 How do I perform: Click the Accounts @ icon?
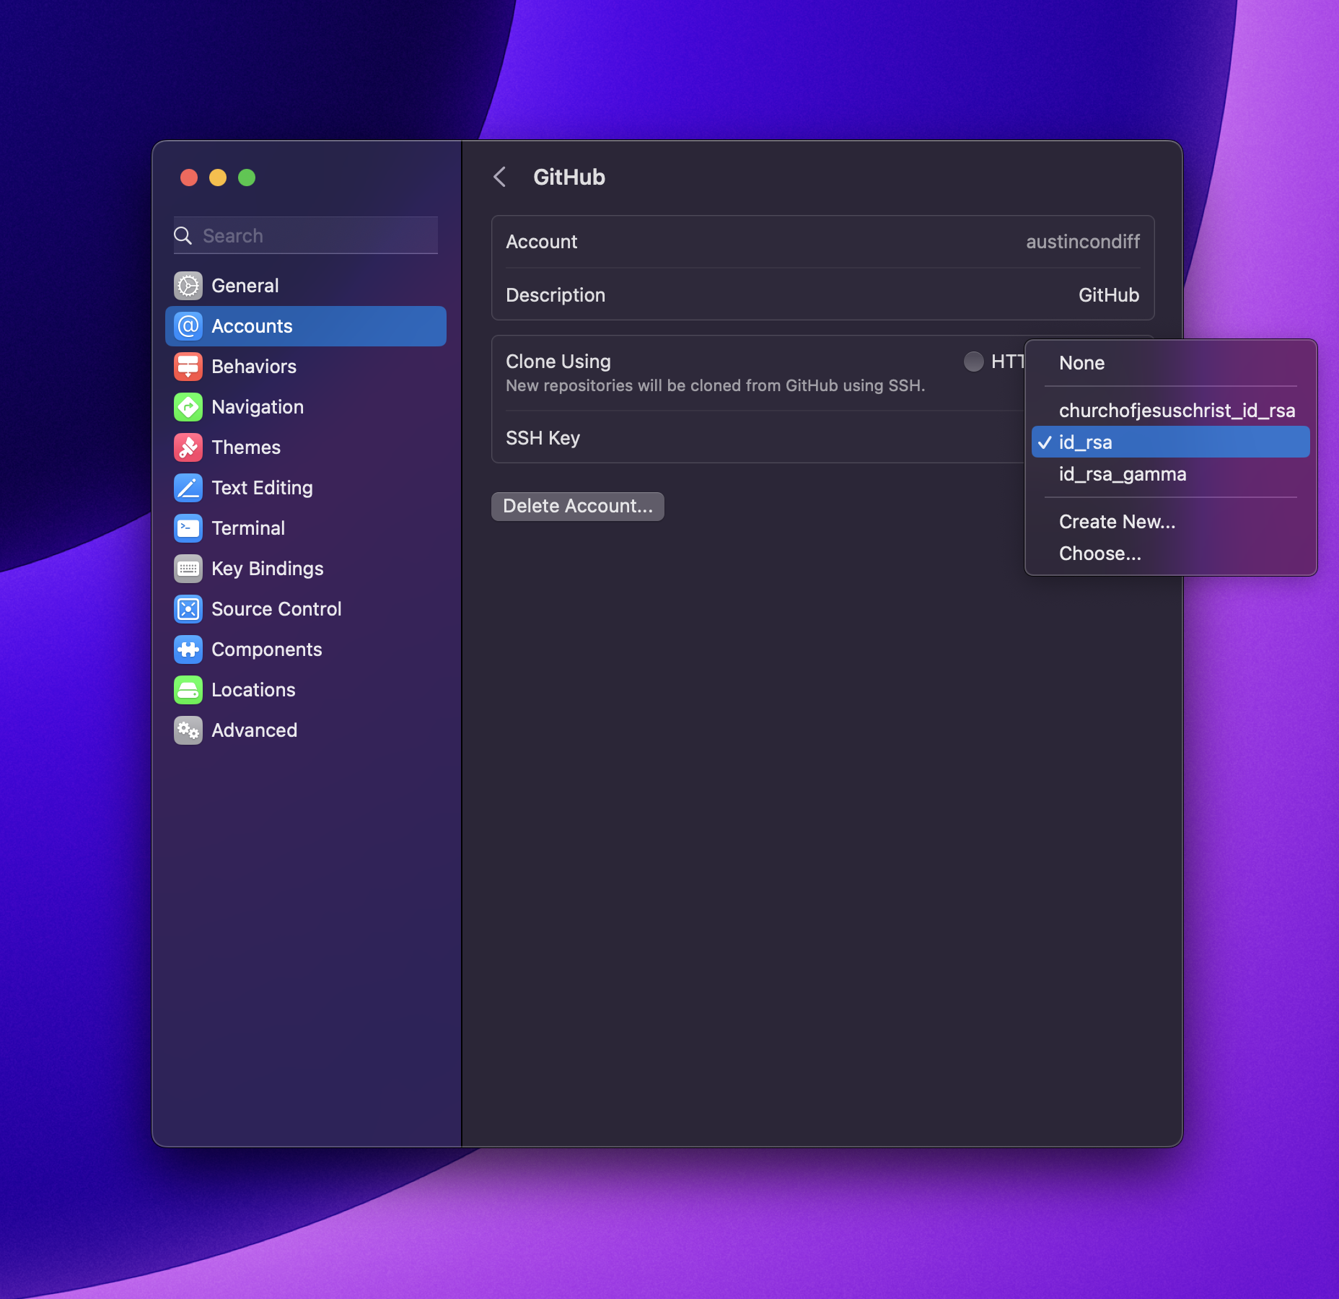(188, 326)
